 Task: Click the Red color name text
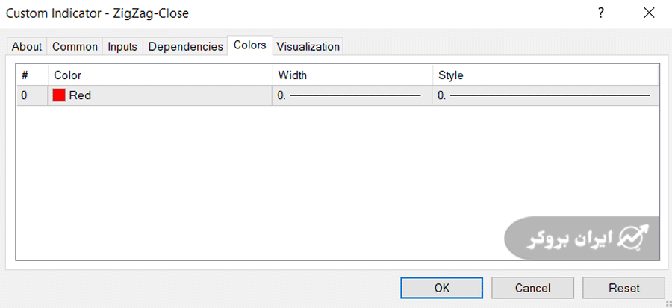[80, 95]
